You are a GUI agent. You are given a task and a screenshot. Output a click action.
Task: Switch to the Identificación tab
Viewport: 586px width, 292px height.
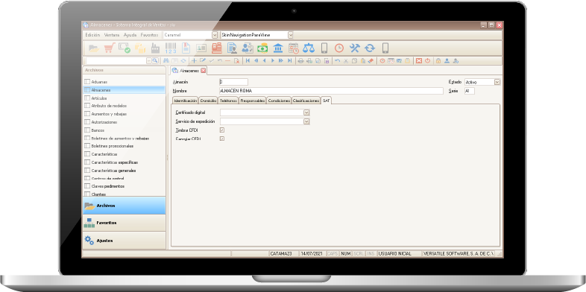(186, 101)
